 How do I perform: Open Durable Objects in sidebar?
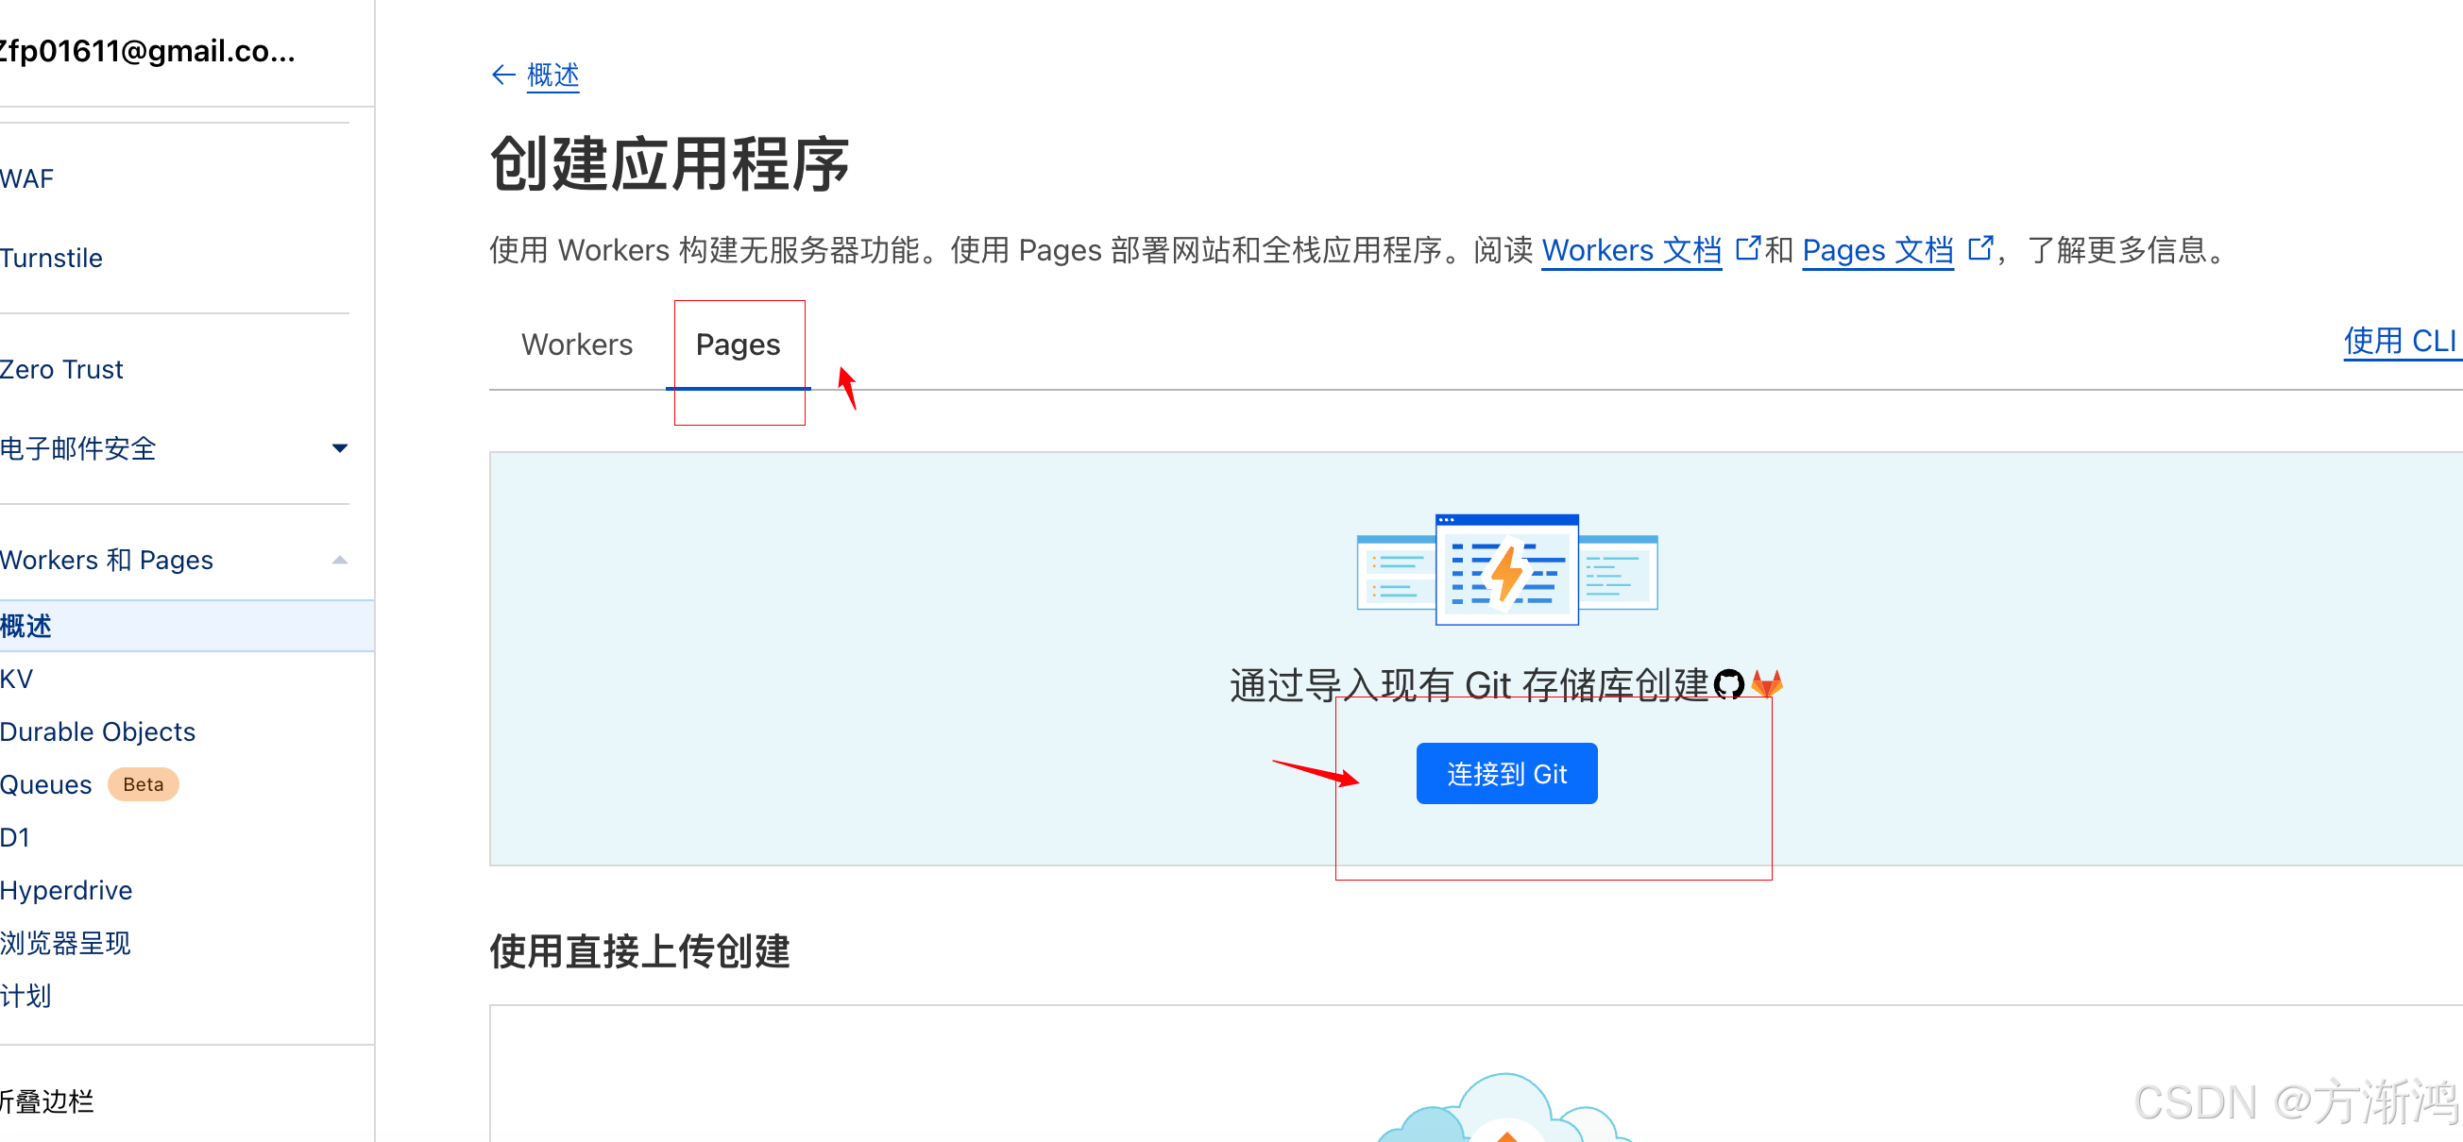coord(97,732)
